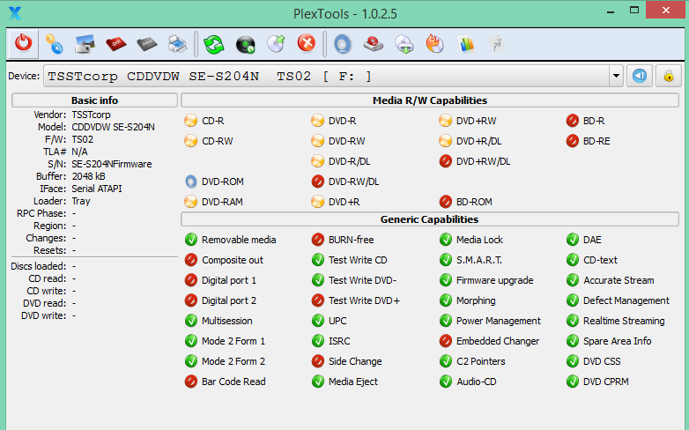Click the Embedded Changer red indicator
The width and height of the screenshot is (689, 430).
click(445, 340)
